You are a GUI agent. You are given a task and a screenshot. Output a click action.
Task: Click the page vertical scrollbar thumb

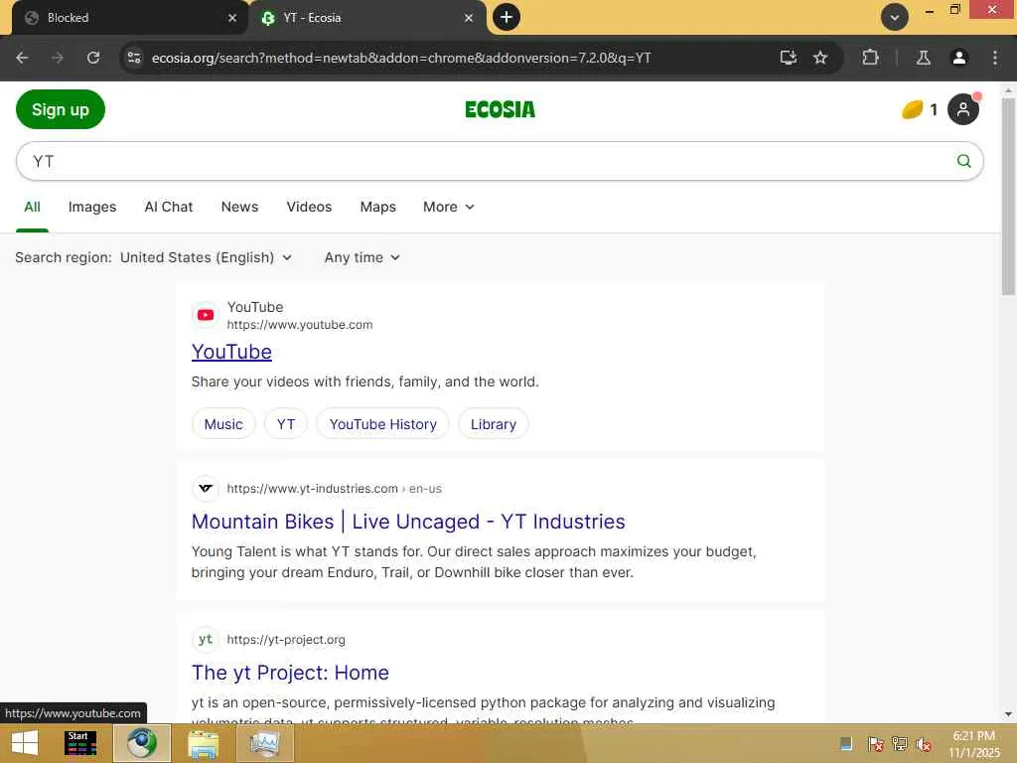(1008, 197)
